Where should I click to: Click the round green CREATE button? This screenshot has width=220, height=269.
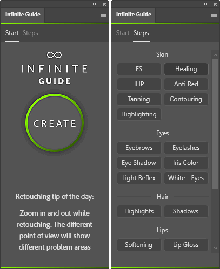point(55,123)
